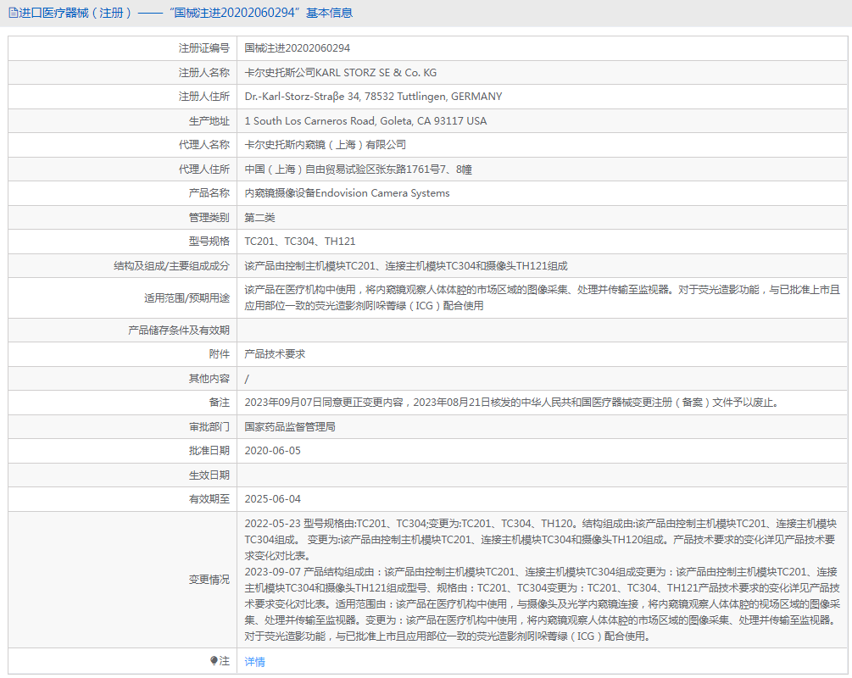Click the 代理人名称 label
852x678 pixels.
coord(204,145)
